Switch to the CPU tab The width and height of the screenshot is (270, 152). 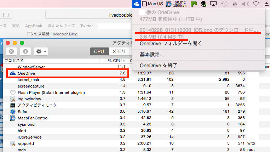point(99,51)
